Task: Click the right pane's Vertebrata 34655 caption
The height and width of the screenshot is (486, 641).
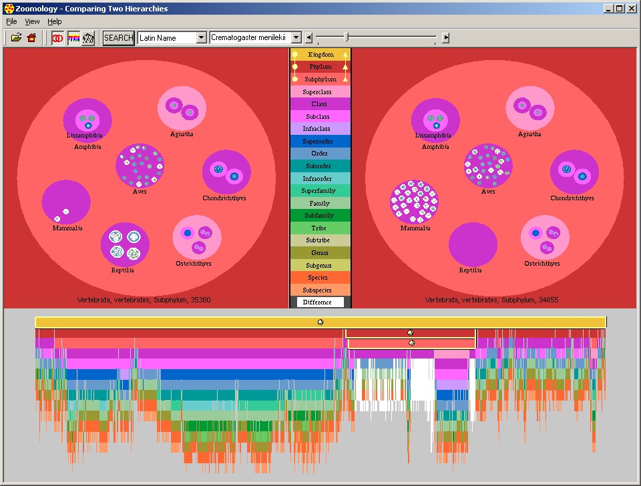Action: (492, 300)
